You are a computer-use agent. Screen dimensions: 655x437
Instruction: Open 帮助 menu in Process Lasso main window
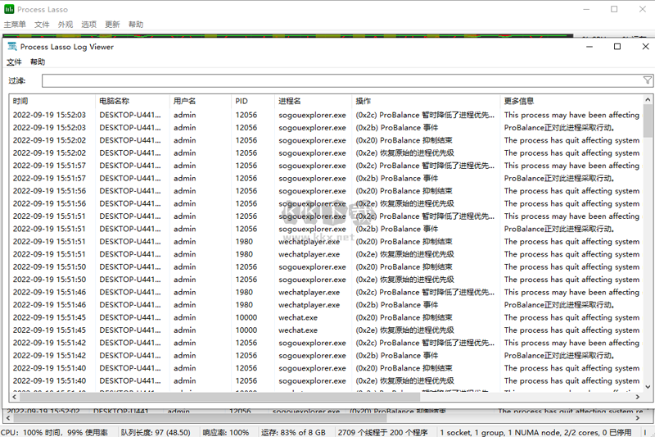click(136, 25)
